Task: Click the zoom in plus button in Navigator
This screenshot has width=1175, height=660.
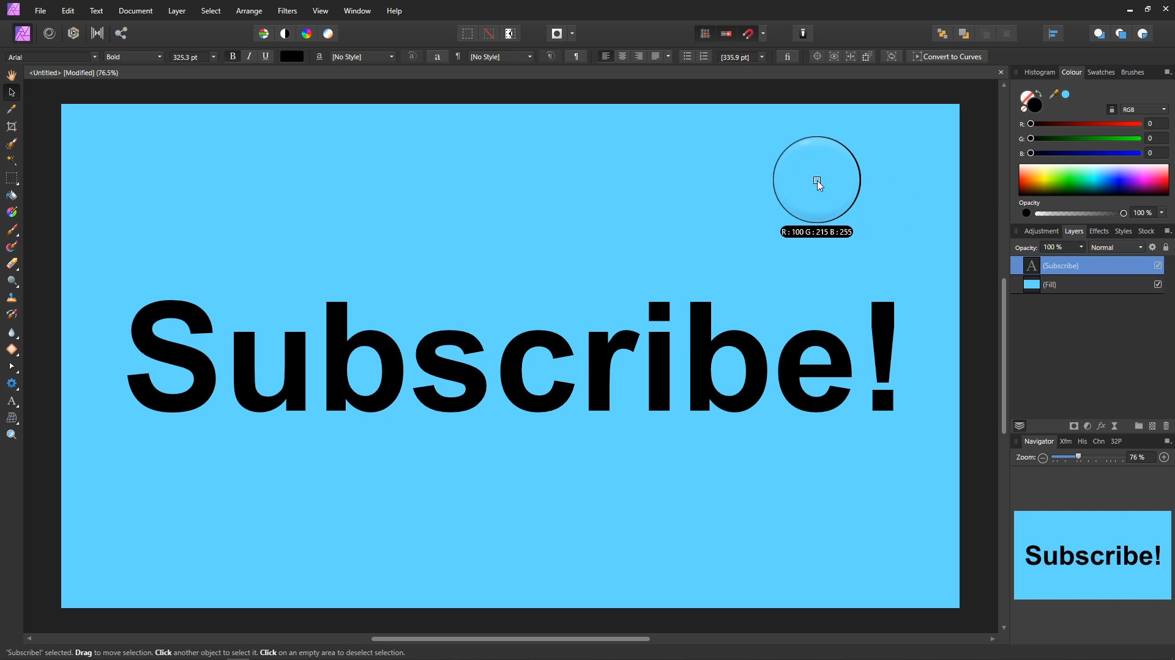Action: (x=1164, y=457)
